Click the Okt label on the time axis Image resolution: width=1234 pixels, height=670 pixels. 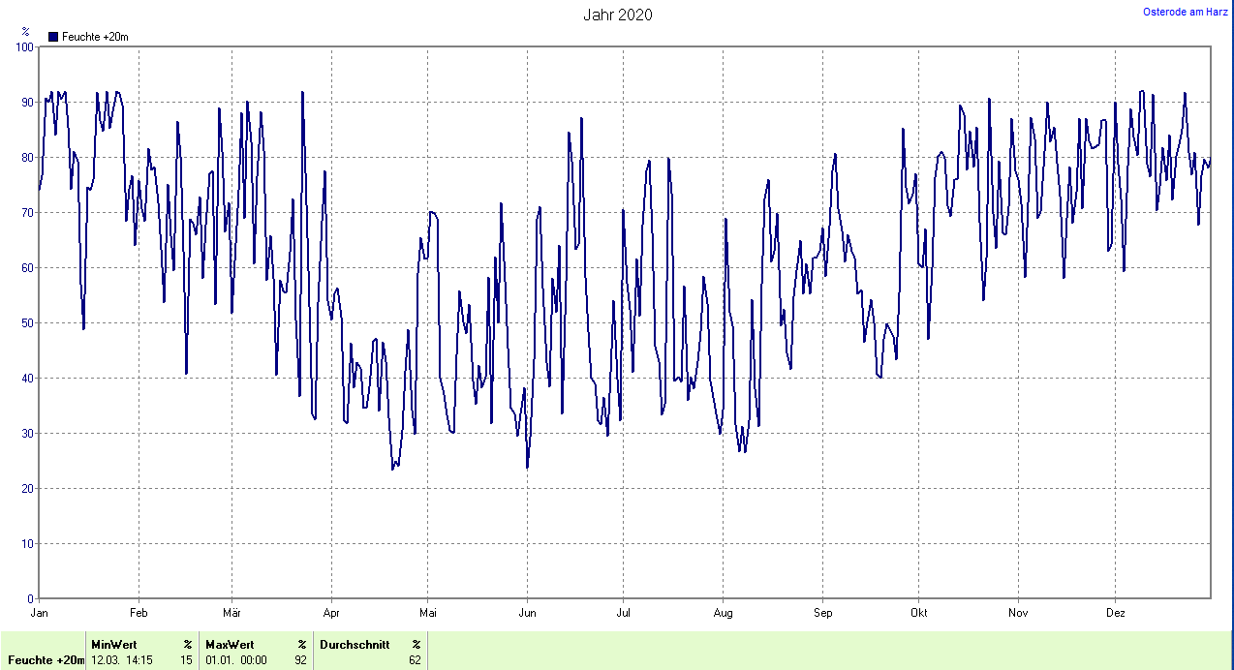(x=919, y=613)
